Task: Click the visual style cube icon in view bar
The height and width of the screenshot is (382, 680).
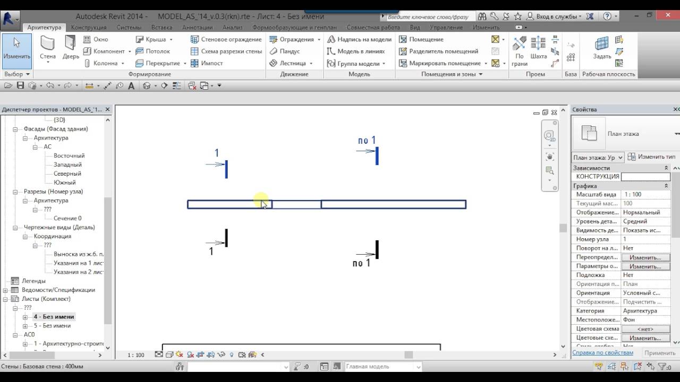Action: (169, 354)
